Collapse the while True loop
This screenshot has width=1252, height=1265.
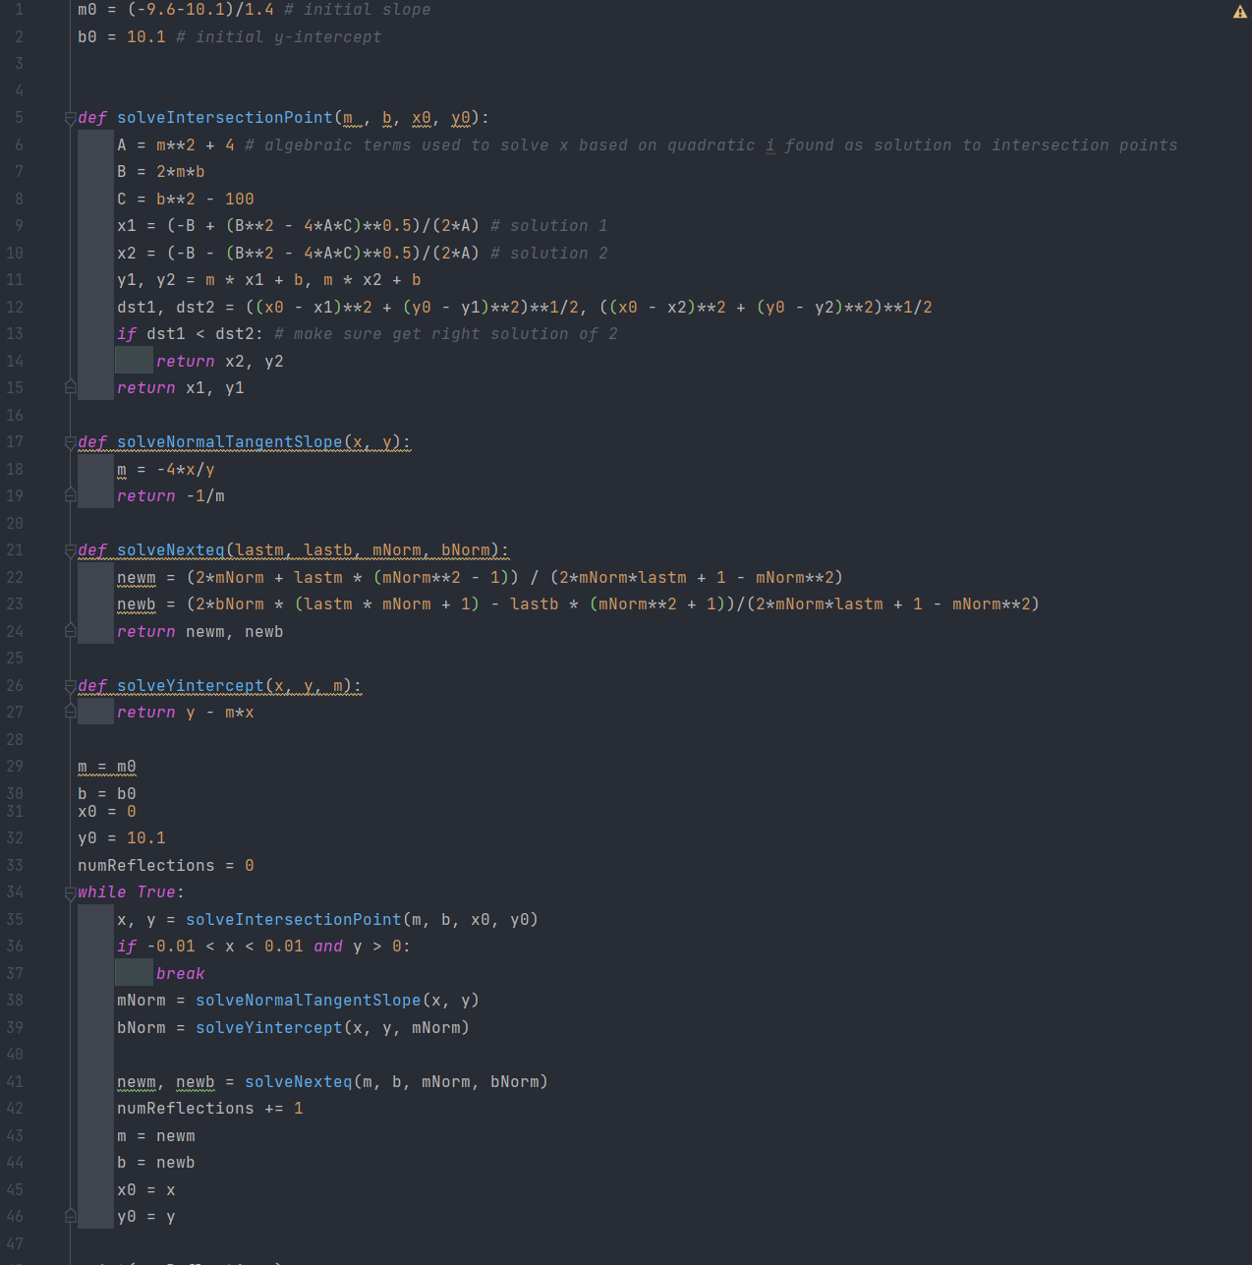point(70,892)
